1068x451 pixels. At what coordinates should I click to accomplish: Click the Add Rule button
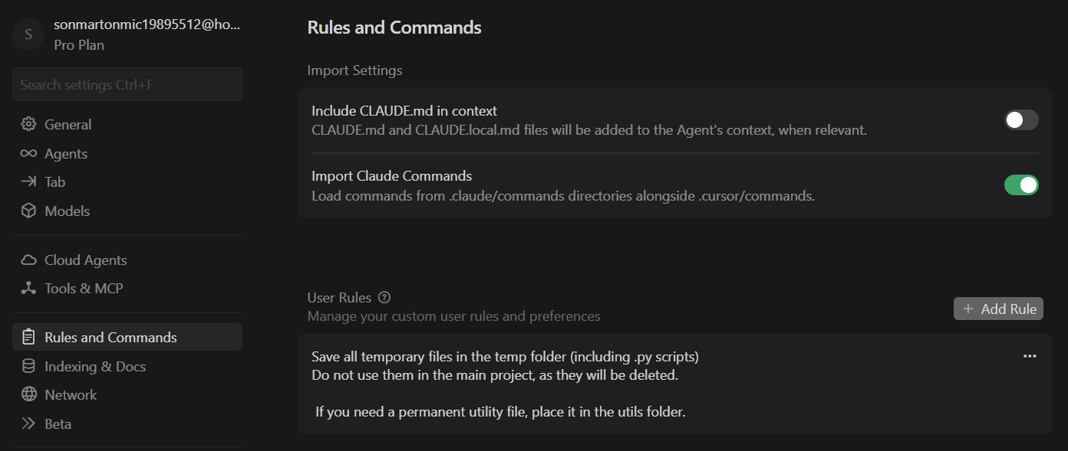pos(998,309)
